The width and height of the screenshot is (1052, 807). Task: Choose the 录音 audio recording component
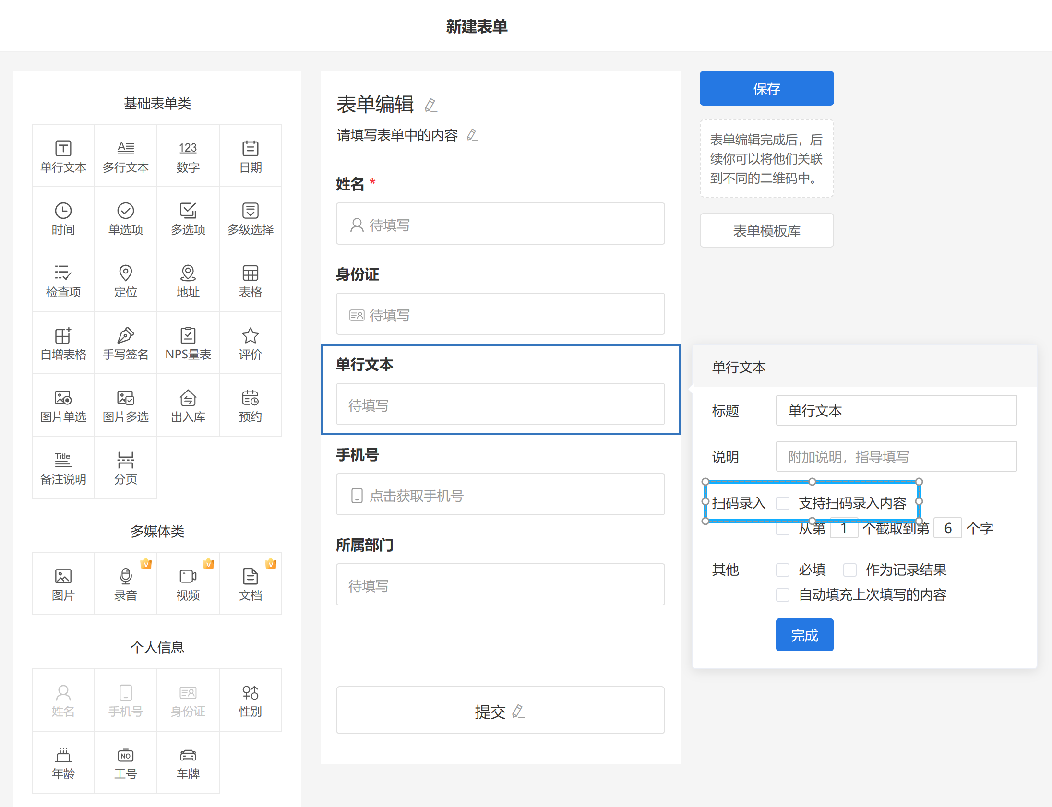pyautogui.click(x=125, y=583)
